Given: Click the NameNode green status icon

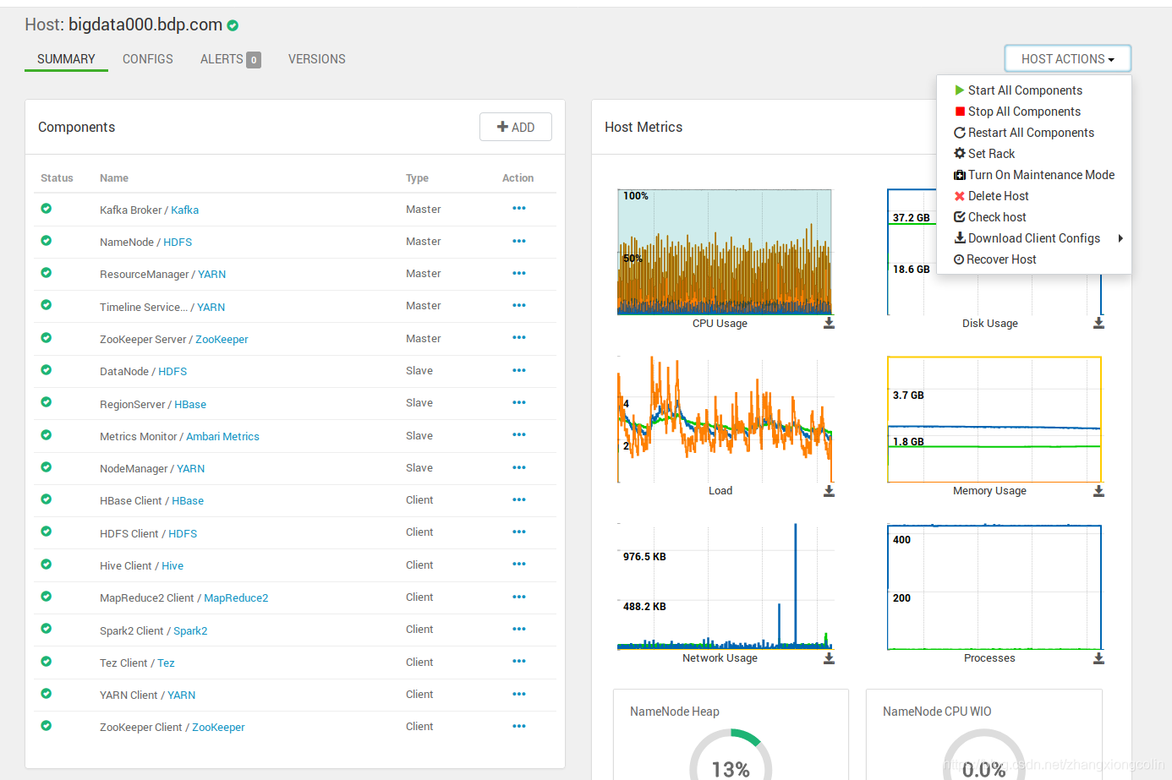Looking at the screenshot, I should click(x=47, y=241).
